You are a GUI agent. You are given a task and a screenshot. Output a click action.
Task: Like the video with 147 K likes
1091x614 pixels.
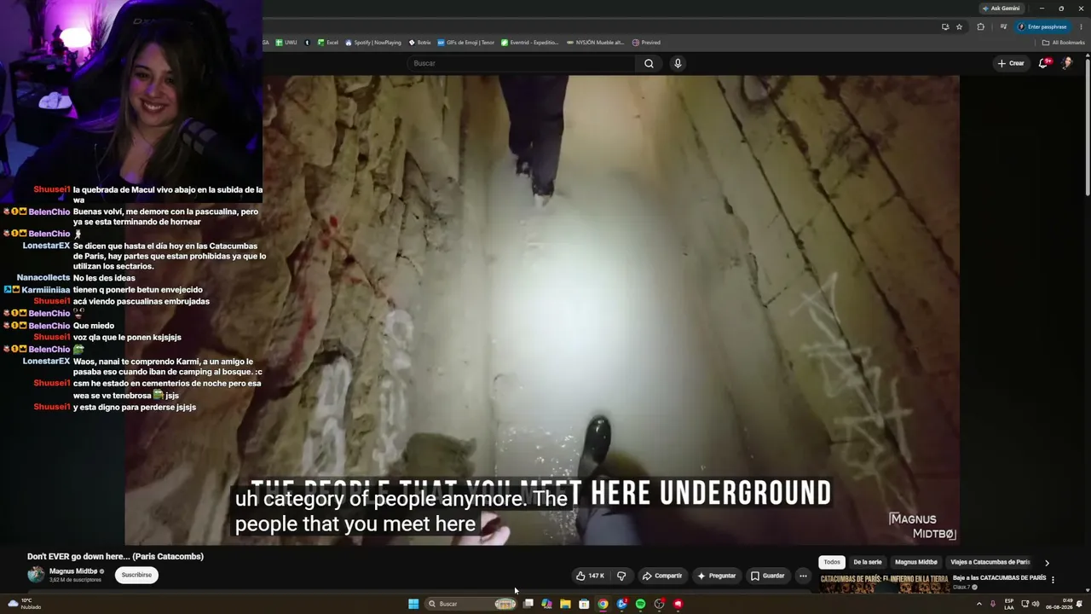point(590,576)
